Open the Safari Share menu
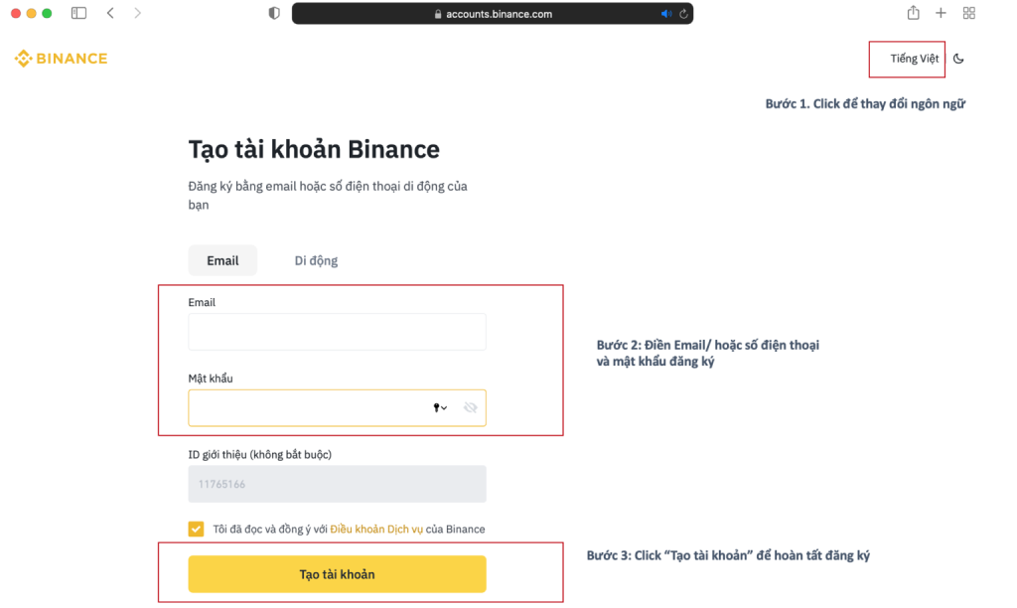Screen dimensions: 1017x608 pos(913,13)
